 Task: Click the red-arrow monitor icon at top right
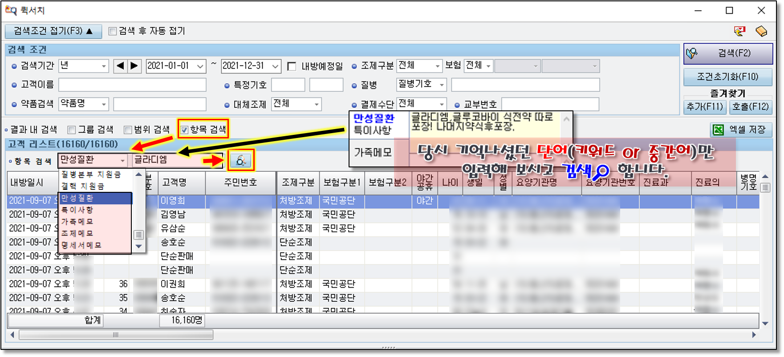point(739,31)
